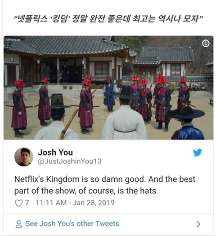Click the bamboo staff on the man's back
The width and height of the screenshot is (216, 236).
[69, 124]
